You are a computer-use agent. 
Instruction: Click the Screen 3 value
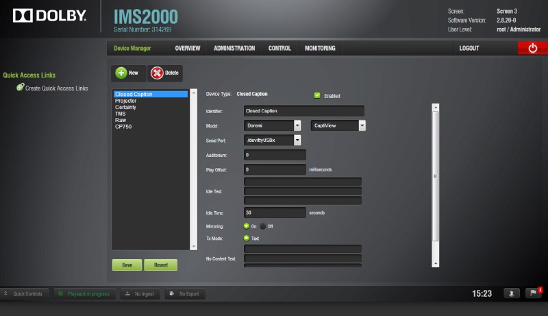pyautogui.click(x=507, y=11)
